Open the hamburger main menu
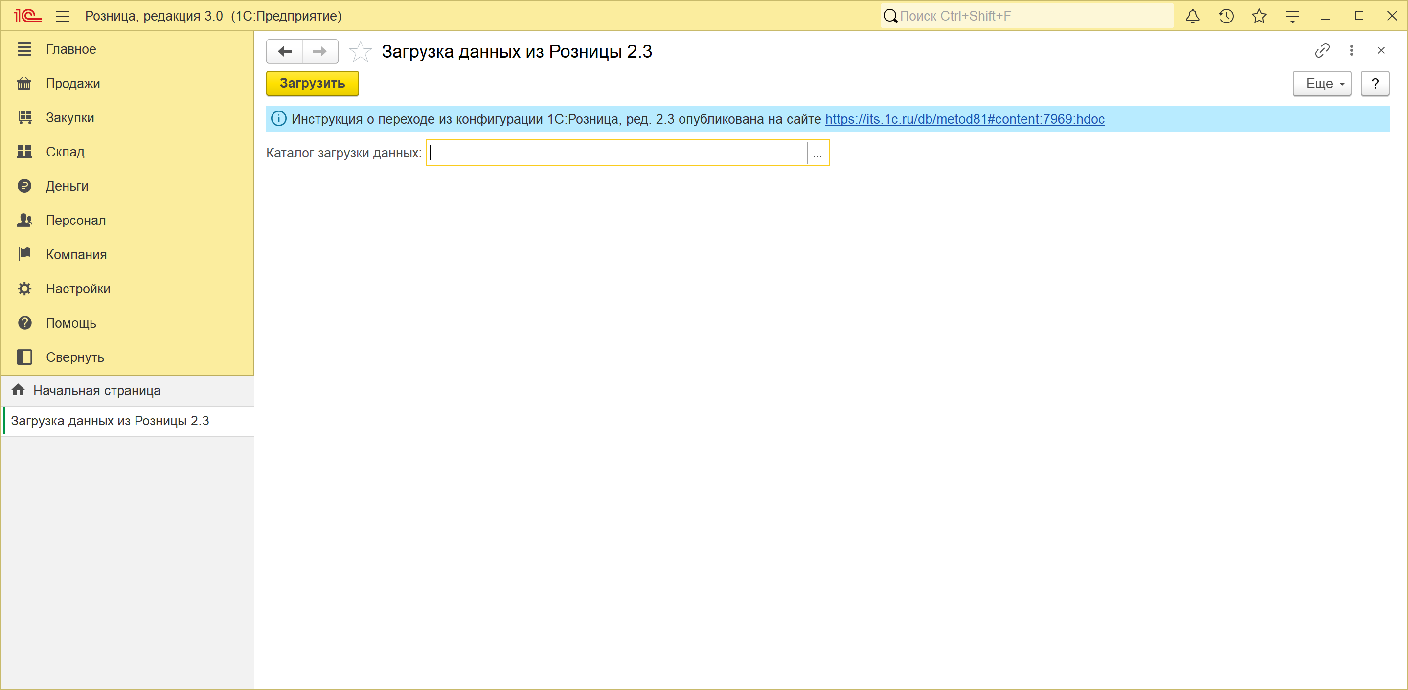 [63, 16]
